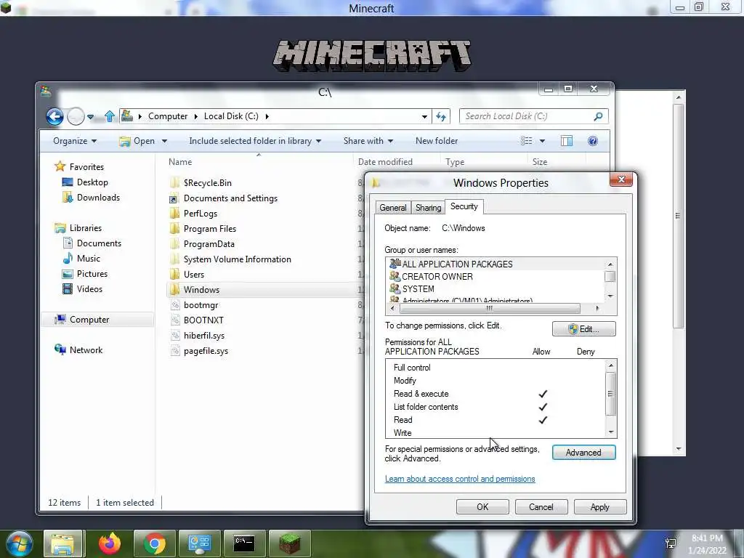The height and width of the screenshot is (558, 744).
Task: Expand the Open button dropdown arrow
Action: (165, 141)
